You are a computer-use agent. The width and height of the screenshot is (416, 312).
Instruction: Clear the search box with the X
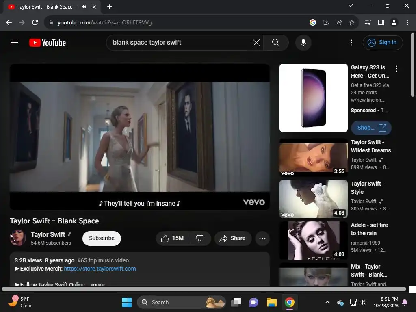(256, 42)
